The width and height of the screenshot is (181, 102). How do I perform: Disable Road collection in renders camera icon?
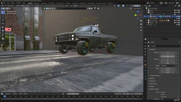[x=179, y=10]
